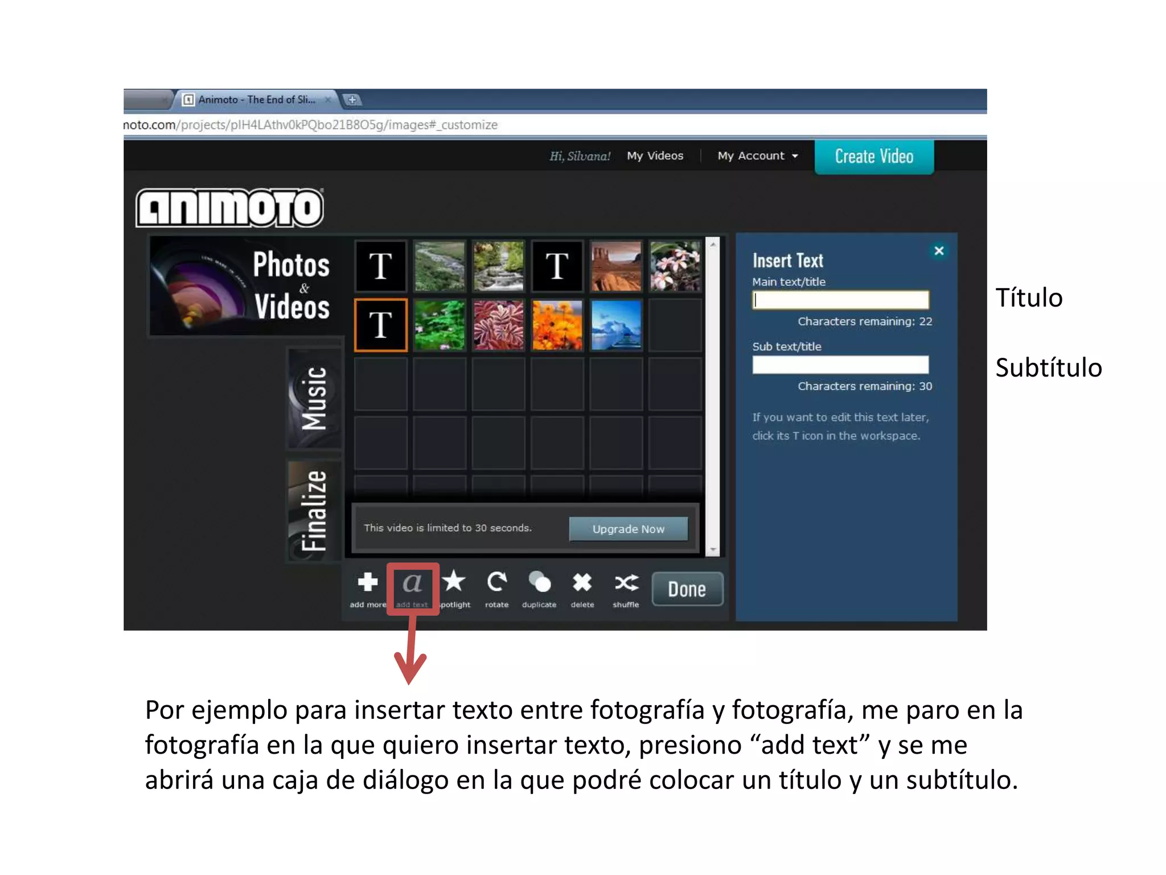Select the add text tool

pyautogui.click(x=412, y=588)
